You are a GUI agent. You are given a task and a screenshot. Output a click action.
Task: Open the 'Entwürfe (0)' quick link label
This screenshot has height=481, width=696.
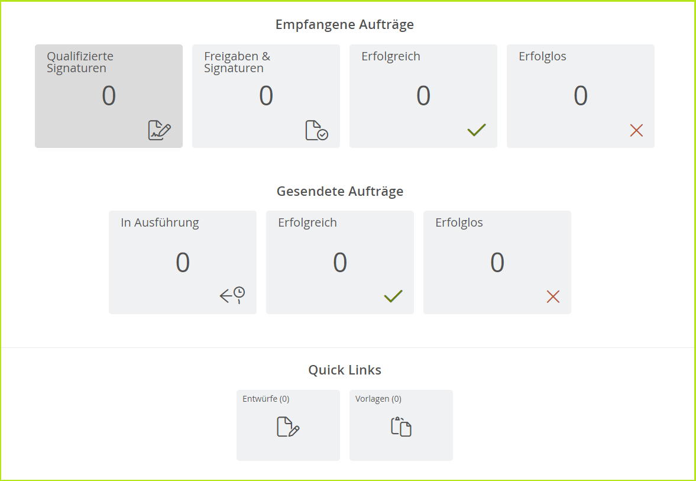[x=266, y=399]
